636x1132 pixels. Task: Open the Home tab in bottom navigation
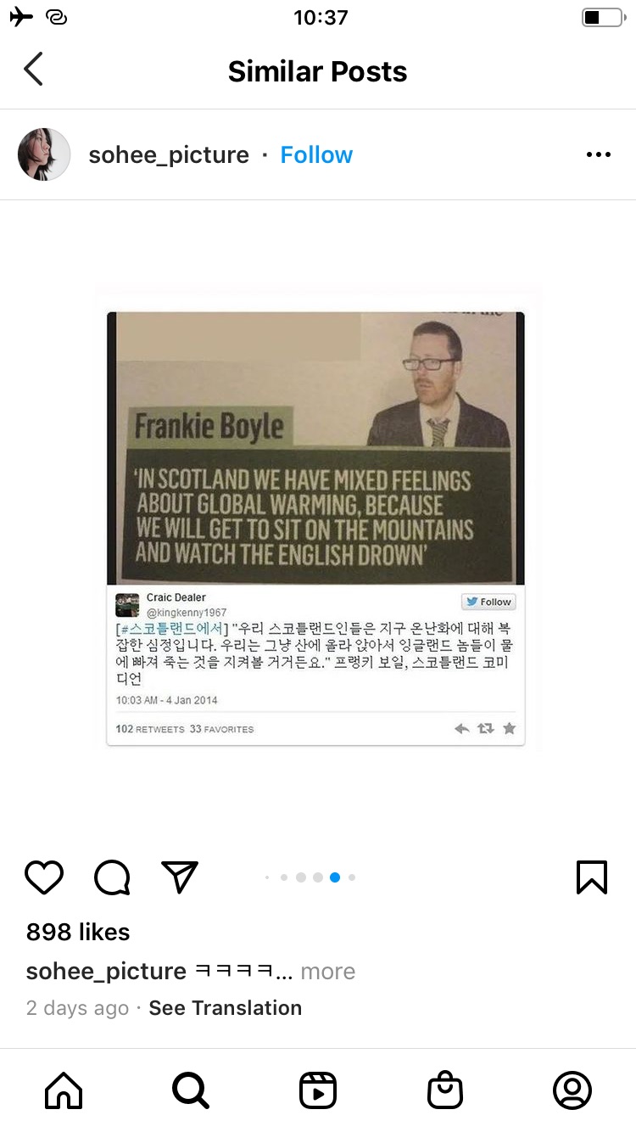[64, 1090]
